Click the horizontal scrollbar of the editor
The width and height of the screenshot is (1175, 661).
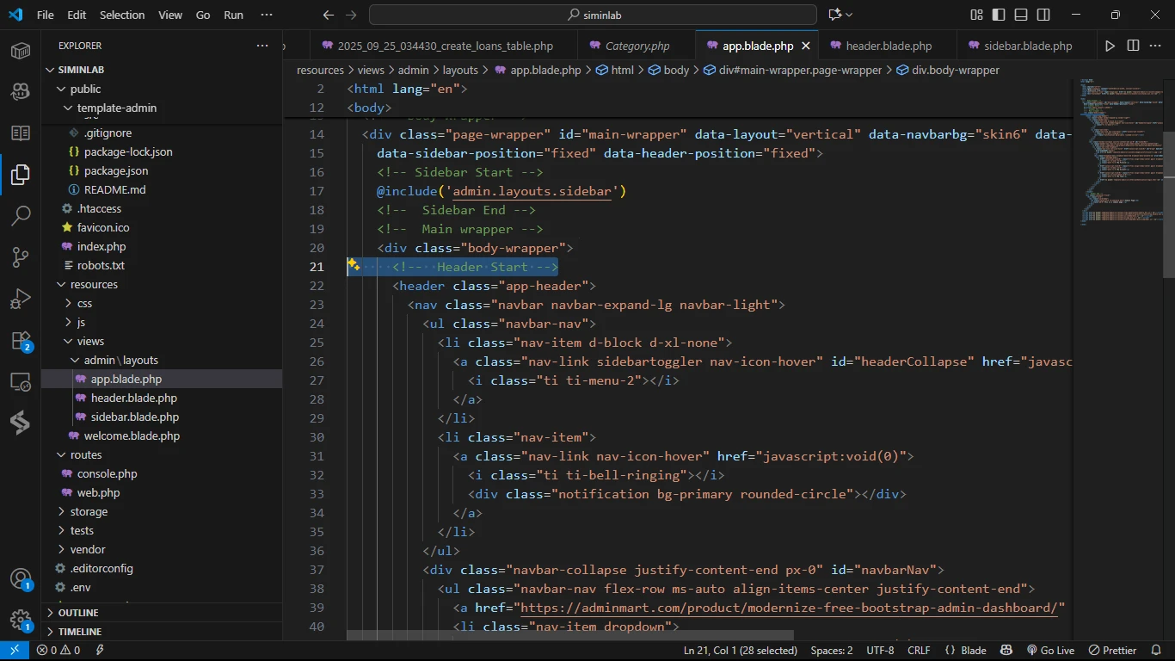coord(569,636)
